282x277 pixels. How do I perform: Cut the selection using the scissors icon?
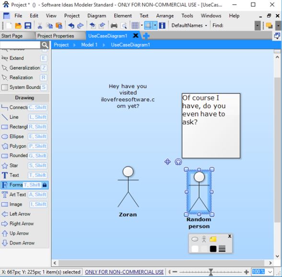tap(40, 26)
